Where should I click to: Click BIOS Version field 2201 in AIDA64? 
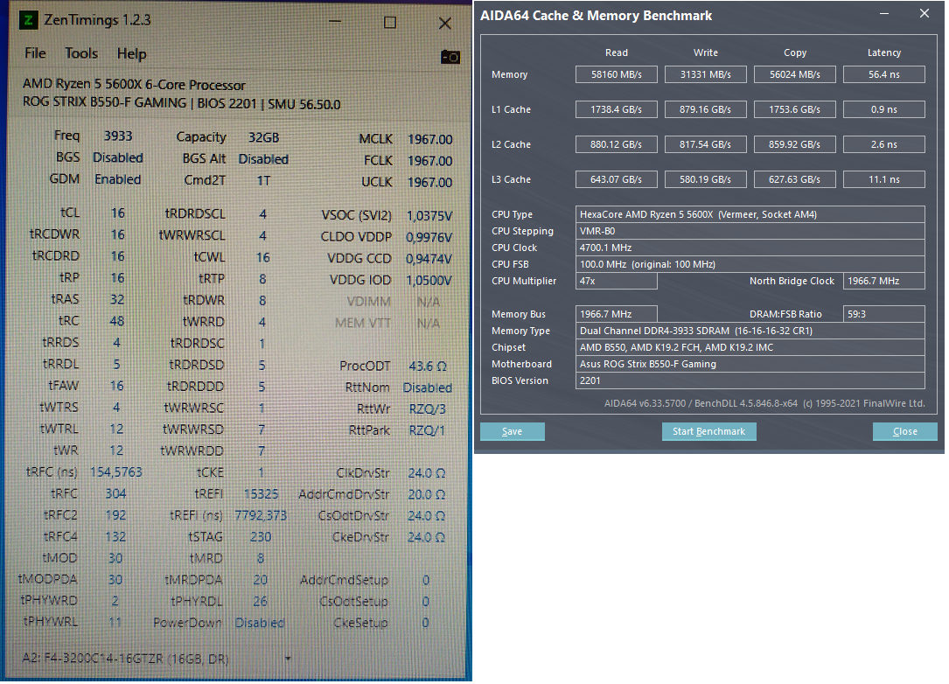point(750,380)
